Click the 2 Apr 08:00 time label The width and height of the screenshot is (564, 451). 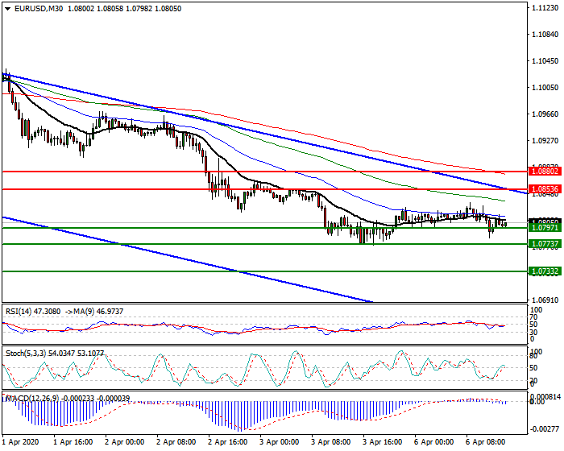[176, 442]
